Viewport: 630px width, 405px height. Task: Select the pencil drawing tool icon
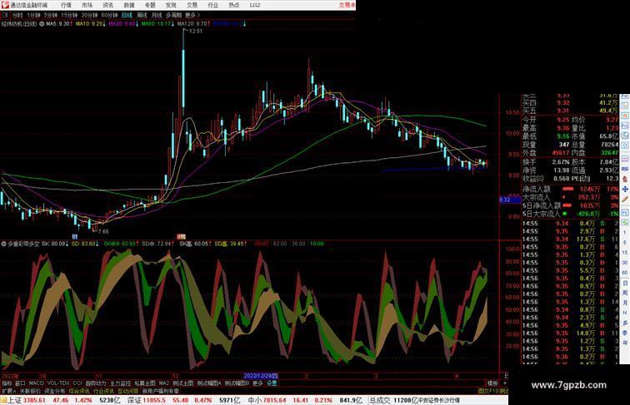(625, 200)
